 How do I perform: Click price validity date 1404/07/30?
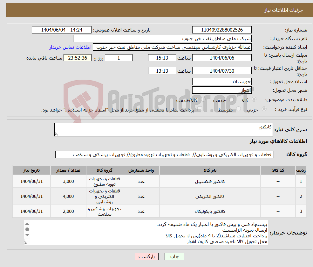pos(222,71)
